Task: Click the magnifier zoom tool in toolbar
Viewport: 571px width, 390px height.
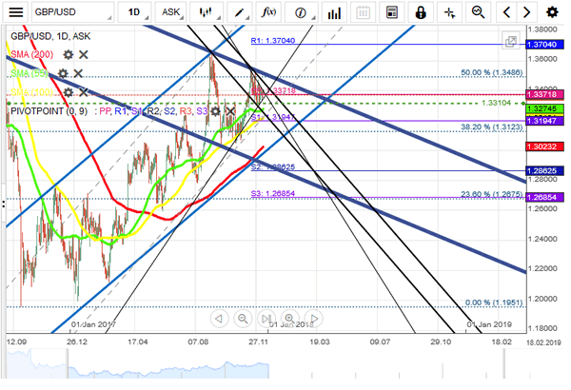Action: tap(478, 12)
